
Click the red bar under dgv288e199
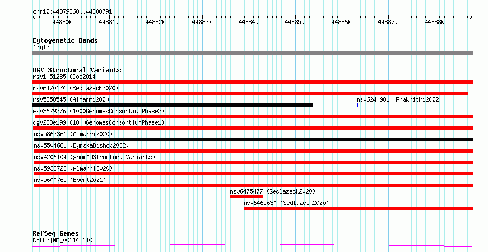tap(252, 128)
